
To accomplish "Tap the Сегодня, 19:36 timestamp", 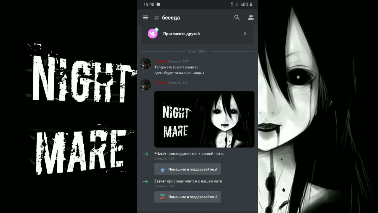I will click(164, 159).
